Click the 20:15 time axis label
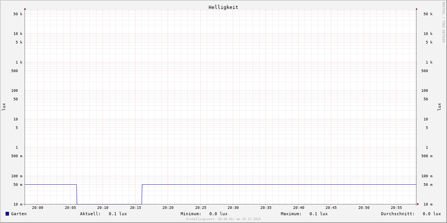 click(136, 208)
